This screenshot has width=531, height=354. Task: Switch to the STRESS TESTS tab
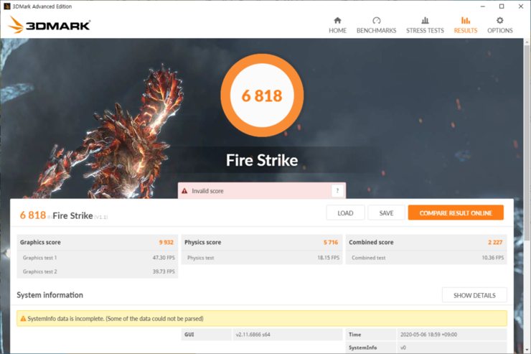pos(425,25)
